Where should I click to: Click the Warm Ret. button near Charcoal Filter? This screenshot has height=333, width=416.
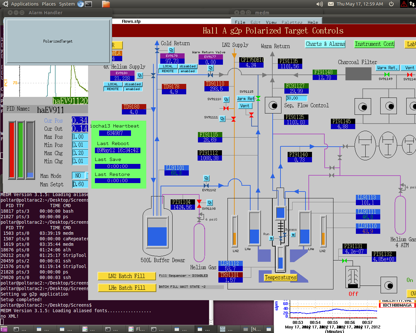click(x=387, y=68)
